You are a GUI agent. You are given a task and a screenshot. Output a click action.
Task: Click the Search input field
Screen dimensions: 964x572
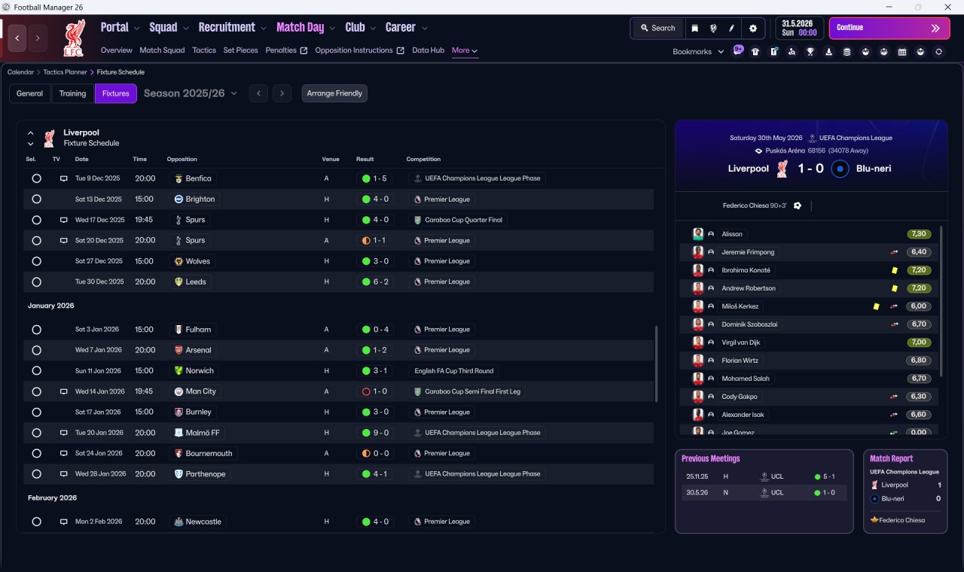click(x=657, y=28)
